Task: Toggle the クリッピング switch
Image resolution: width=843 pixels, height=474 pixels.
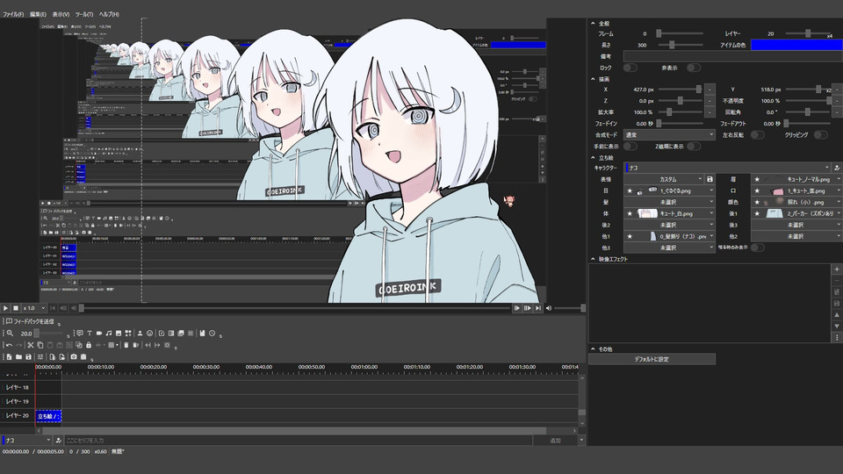Action: coord(820,135)
